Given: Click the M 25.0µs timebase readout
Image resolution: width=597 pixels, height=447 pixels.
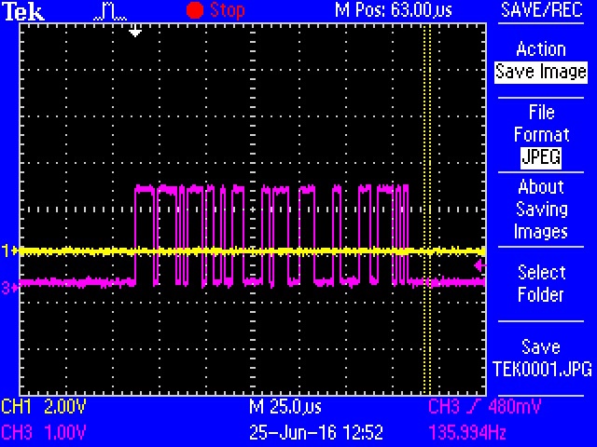Looking at the screenshot, I should pos(285,407).
